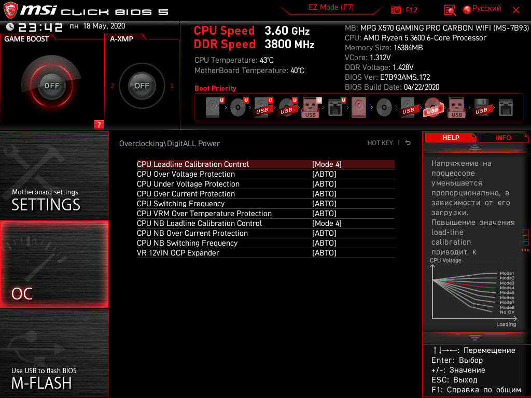Open the SETTINGS motherboard section
The height and width of the screenshot is (398, 531).
(x=54, y=175)
